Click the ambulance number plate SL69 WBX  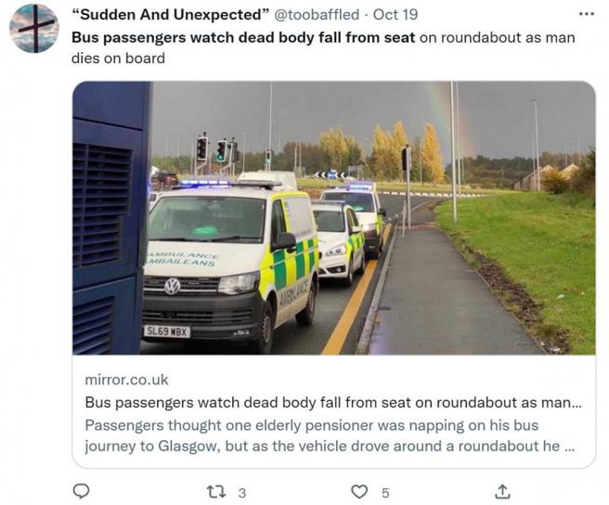coord(167,331)
